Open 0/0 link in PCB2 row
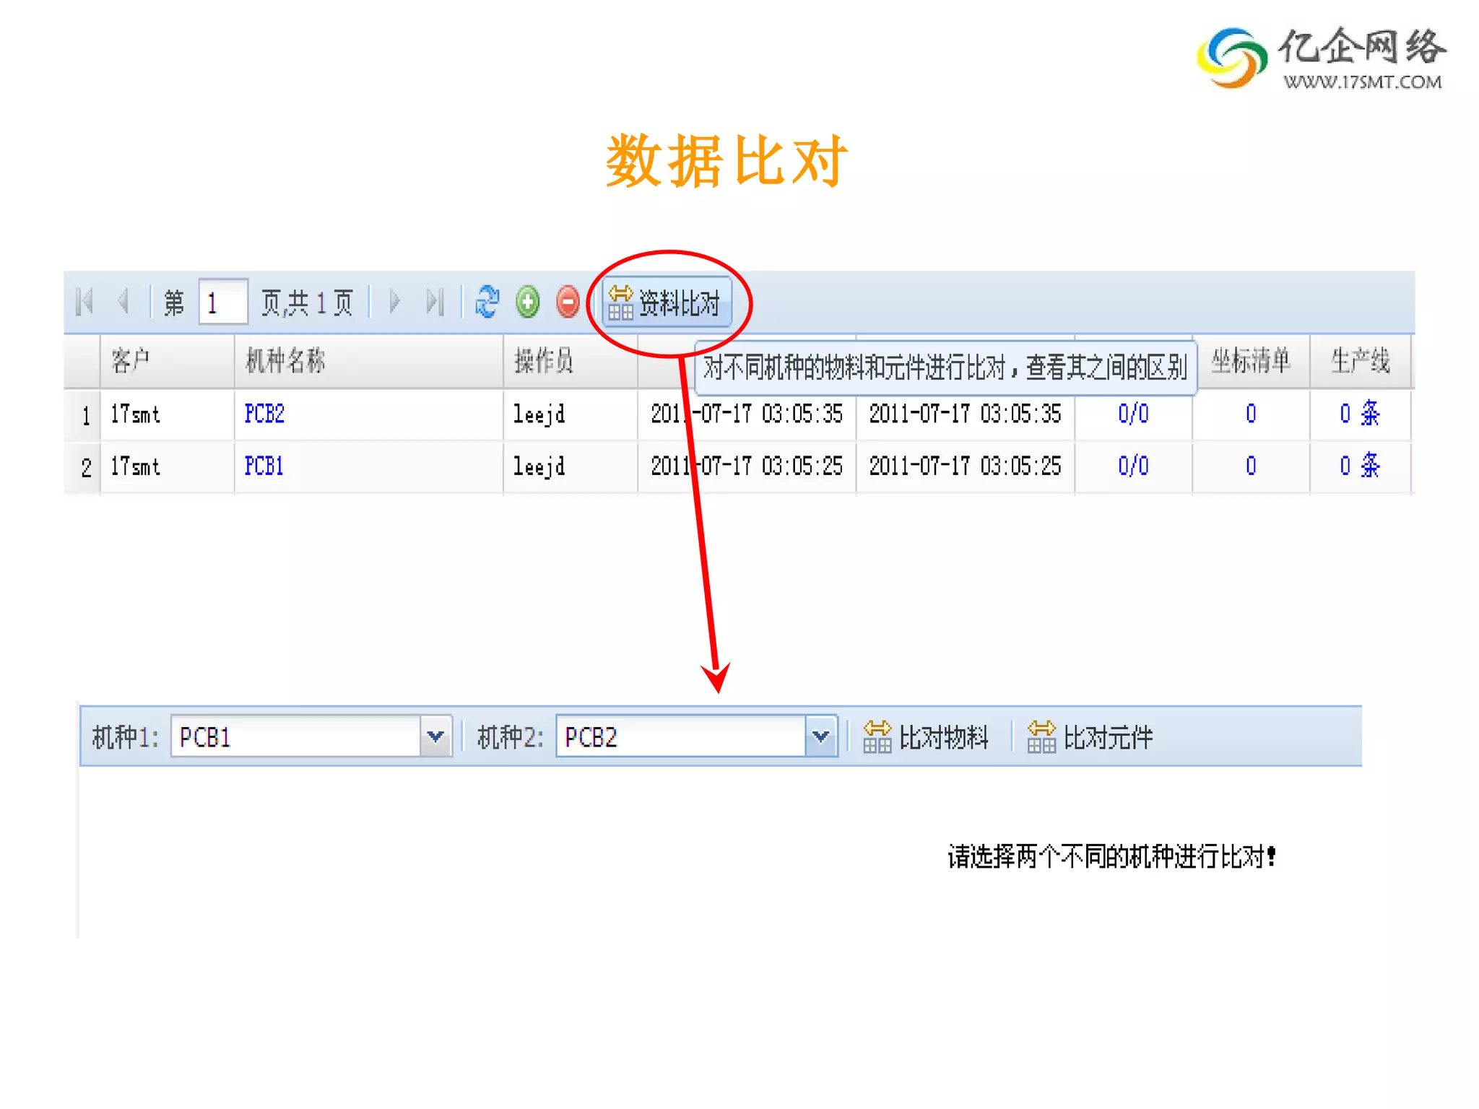1479x1109 pixels. coord(1133,414)
